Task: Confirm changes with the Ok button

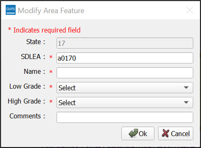Action: [138, 133]
